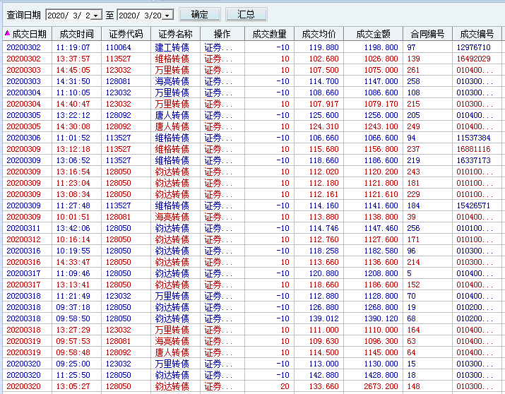505x394 pixels.
Task: Click amount 1428.800
Action: tap(381, 375)
